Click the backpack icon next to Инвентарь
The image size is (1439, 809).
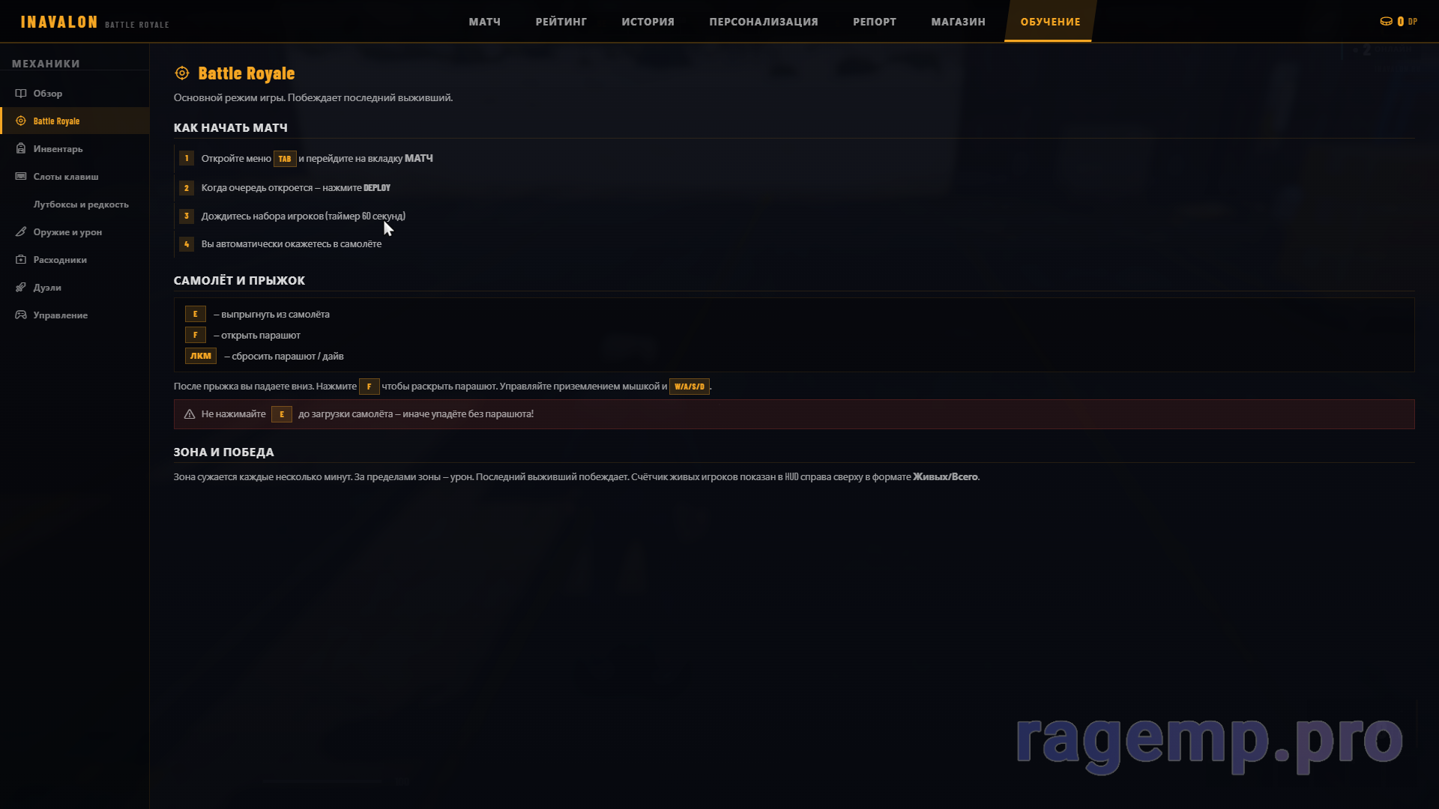point(21,149)
